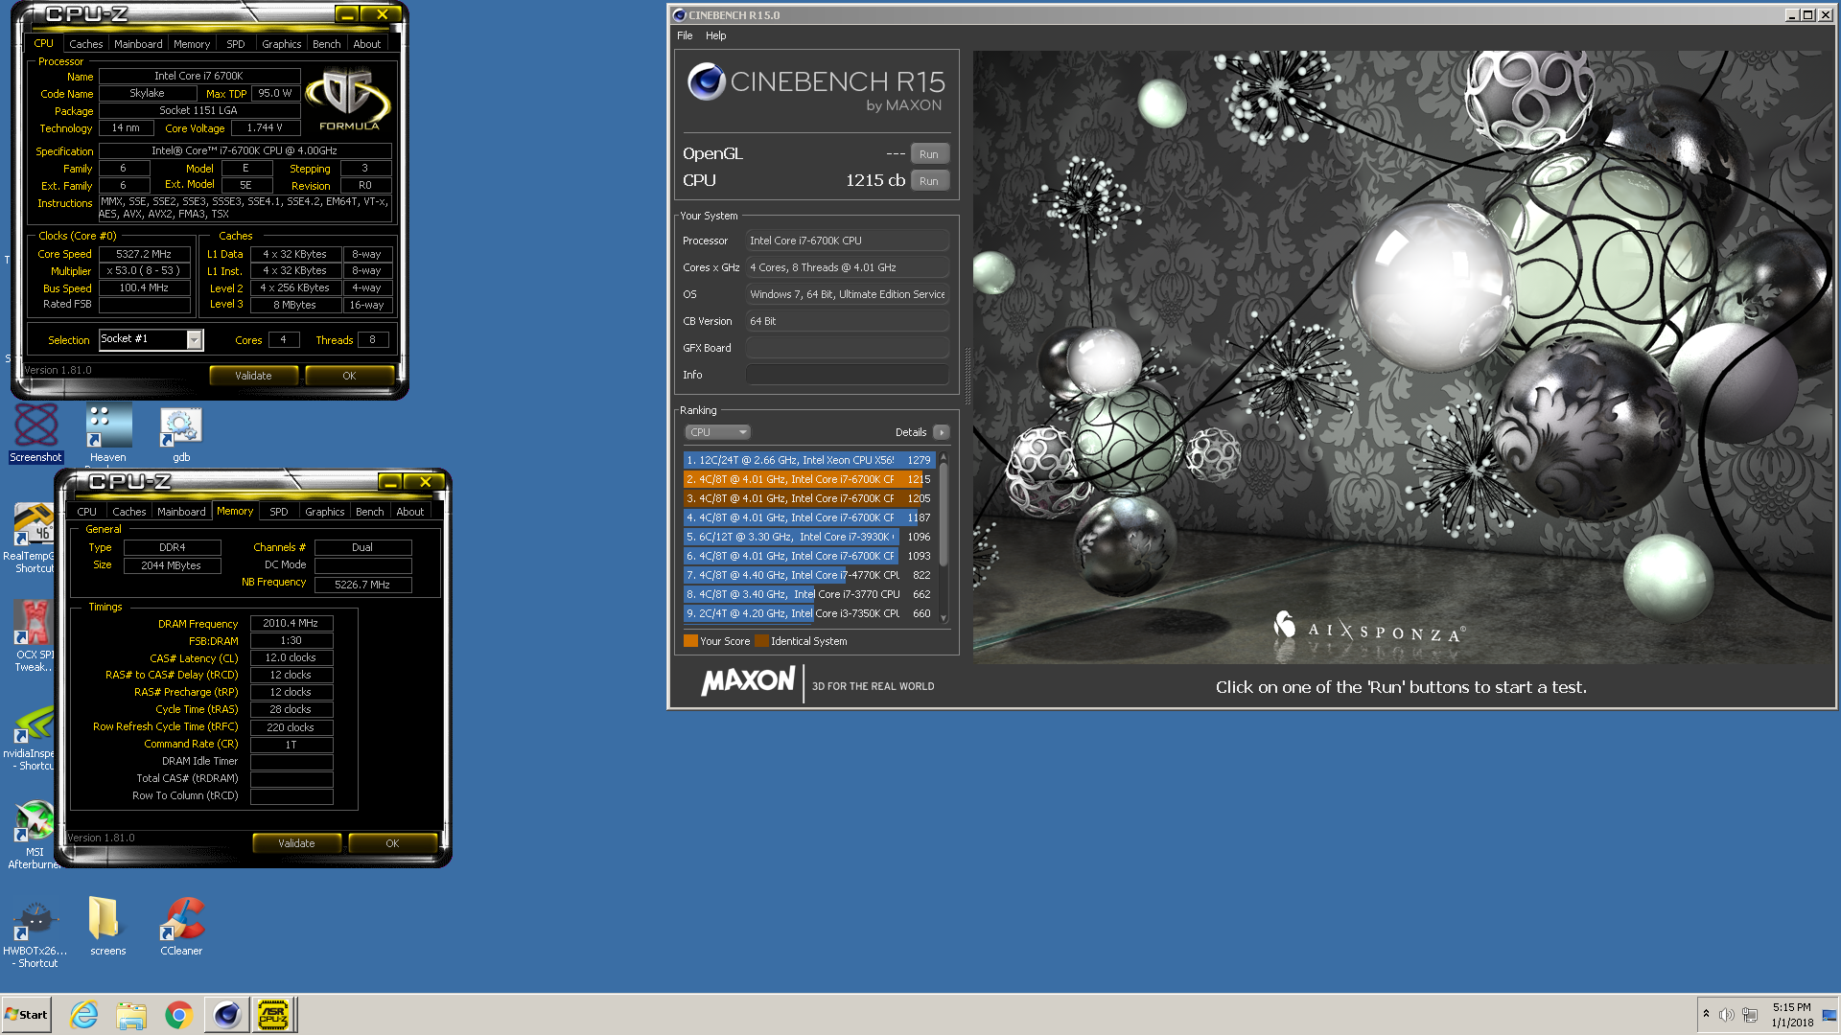
Task: Switch to Memory tab in top CPU-Z
Action: tap(192, 44)
